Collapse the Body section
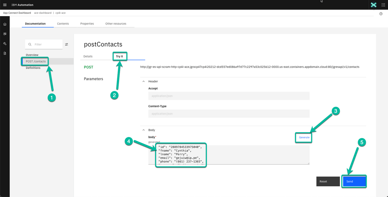The height and width of the screenshot is (197, 388). pos(144,130)
